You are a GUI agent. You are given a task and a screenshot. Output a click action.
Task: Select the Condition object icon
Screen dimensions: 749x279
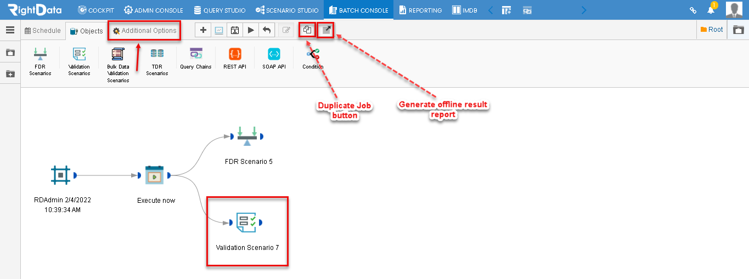[313, 54]
